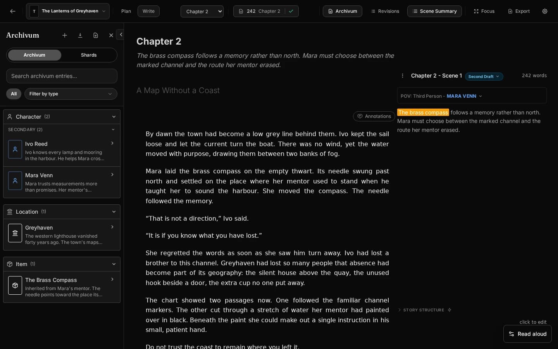Viewport: 558px width, 349px height.
Task: Add a new Archivum entry with plus icon
Action: point(65,35)
